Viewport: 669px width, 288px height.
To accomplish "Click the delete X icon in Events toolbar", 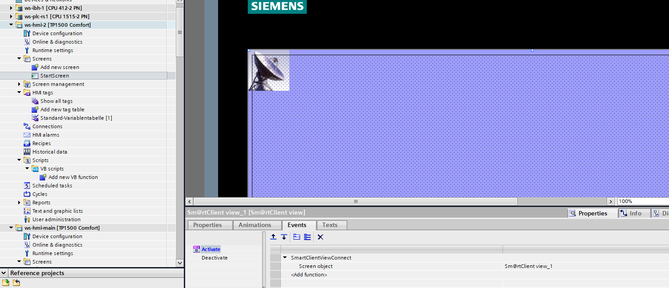I will click(320, 237).
